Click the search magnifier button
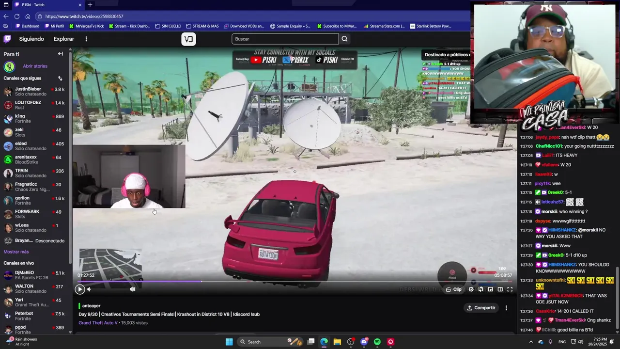Image resolution: width=620 pixels, height=349 pixels. pyautogui.click(x=344, y=39)
